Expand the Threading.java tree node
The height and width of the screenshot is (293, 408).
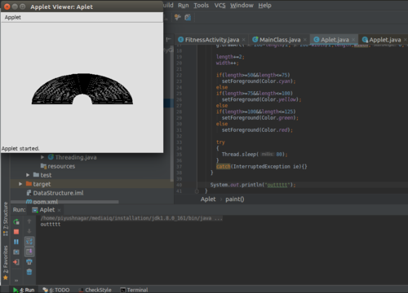coord(42,157)
